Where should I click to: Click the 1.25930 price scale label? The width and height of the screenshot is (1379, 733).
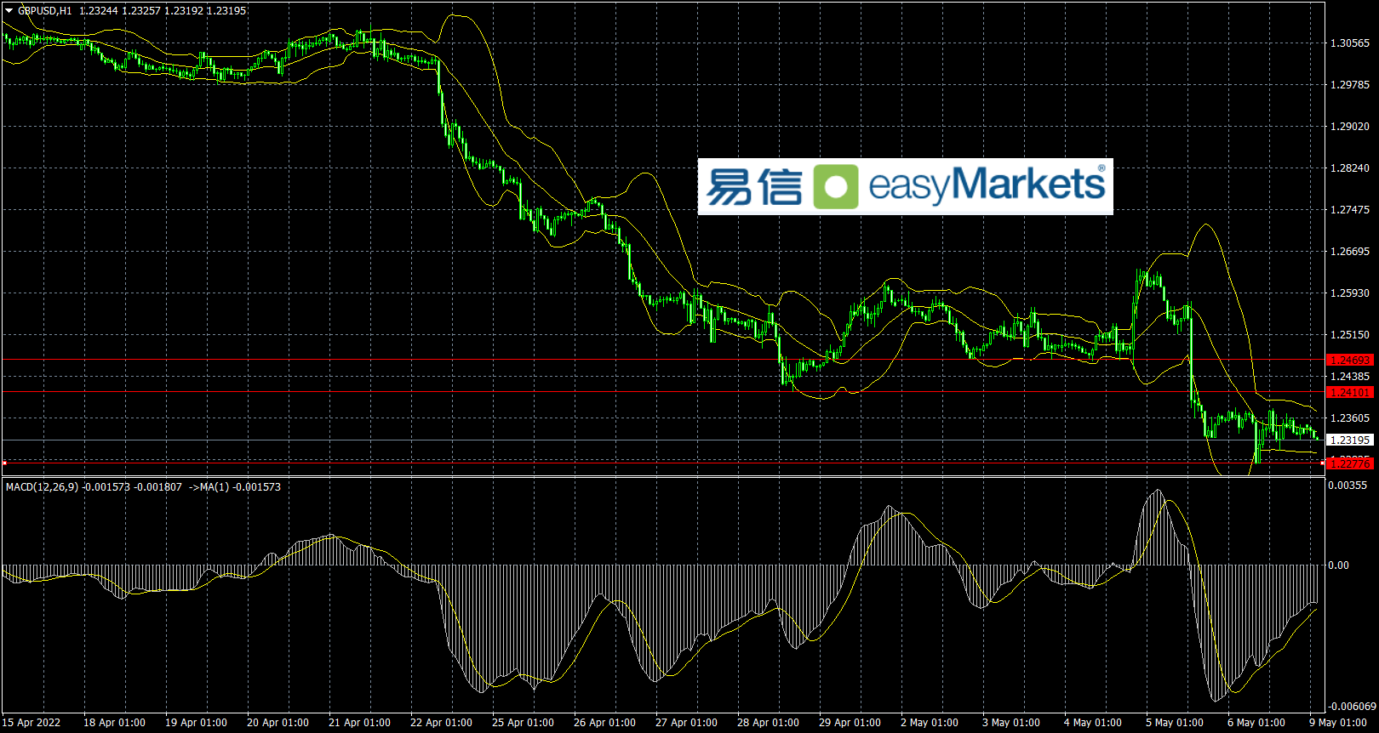[x=1350, y=293]
